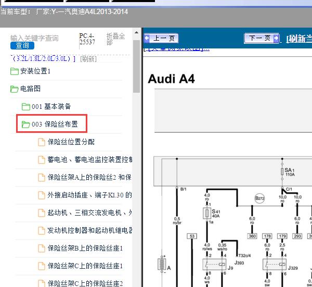The height and width of the screenshot is (287, 312).
Task: Open the 安装位置1 folder
Action: point(35,71)
